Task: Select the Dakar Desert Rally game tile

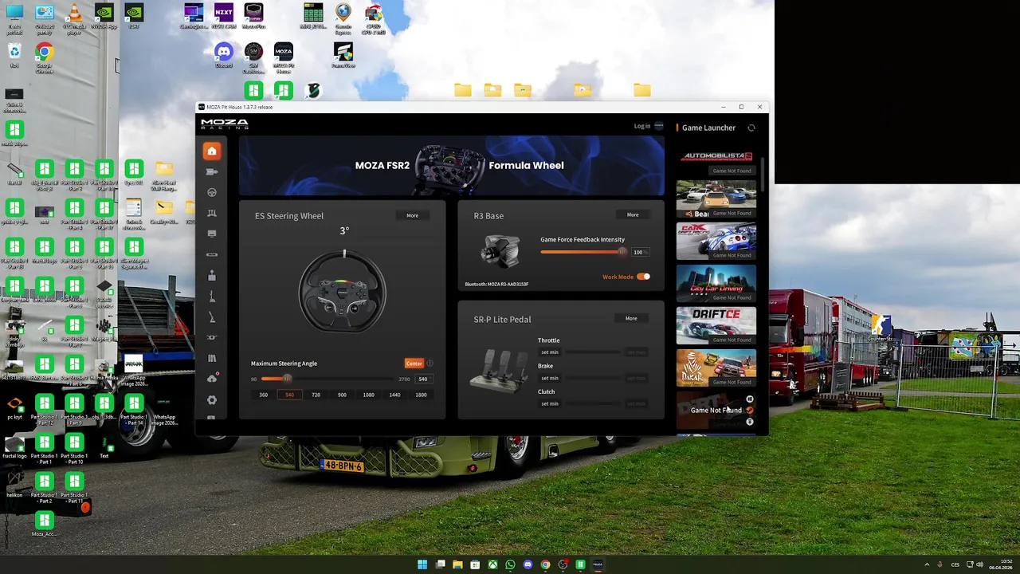Action: coord(716,366)
